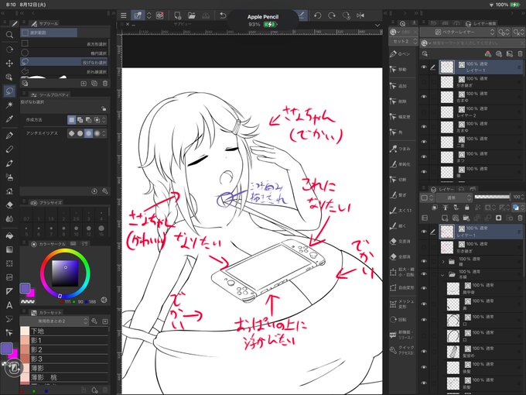Select the Eraser tool in left toolbar
526x395 pixels.
pyautogui.click(x=9, y=204)
